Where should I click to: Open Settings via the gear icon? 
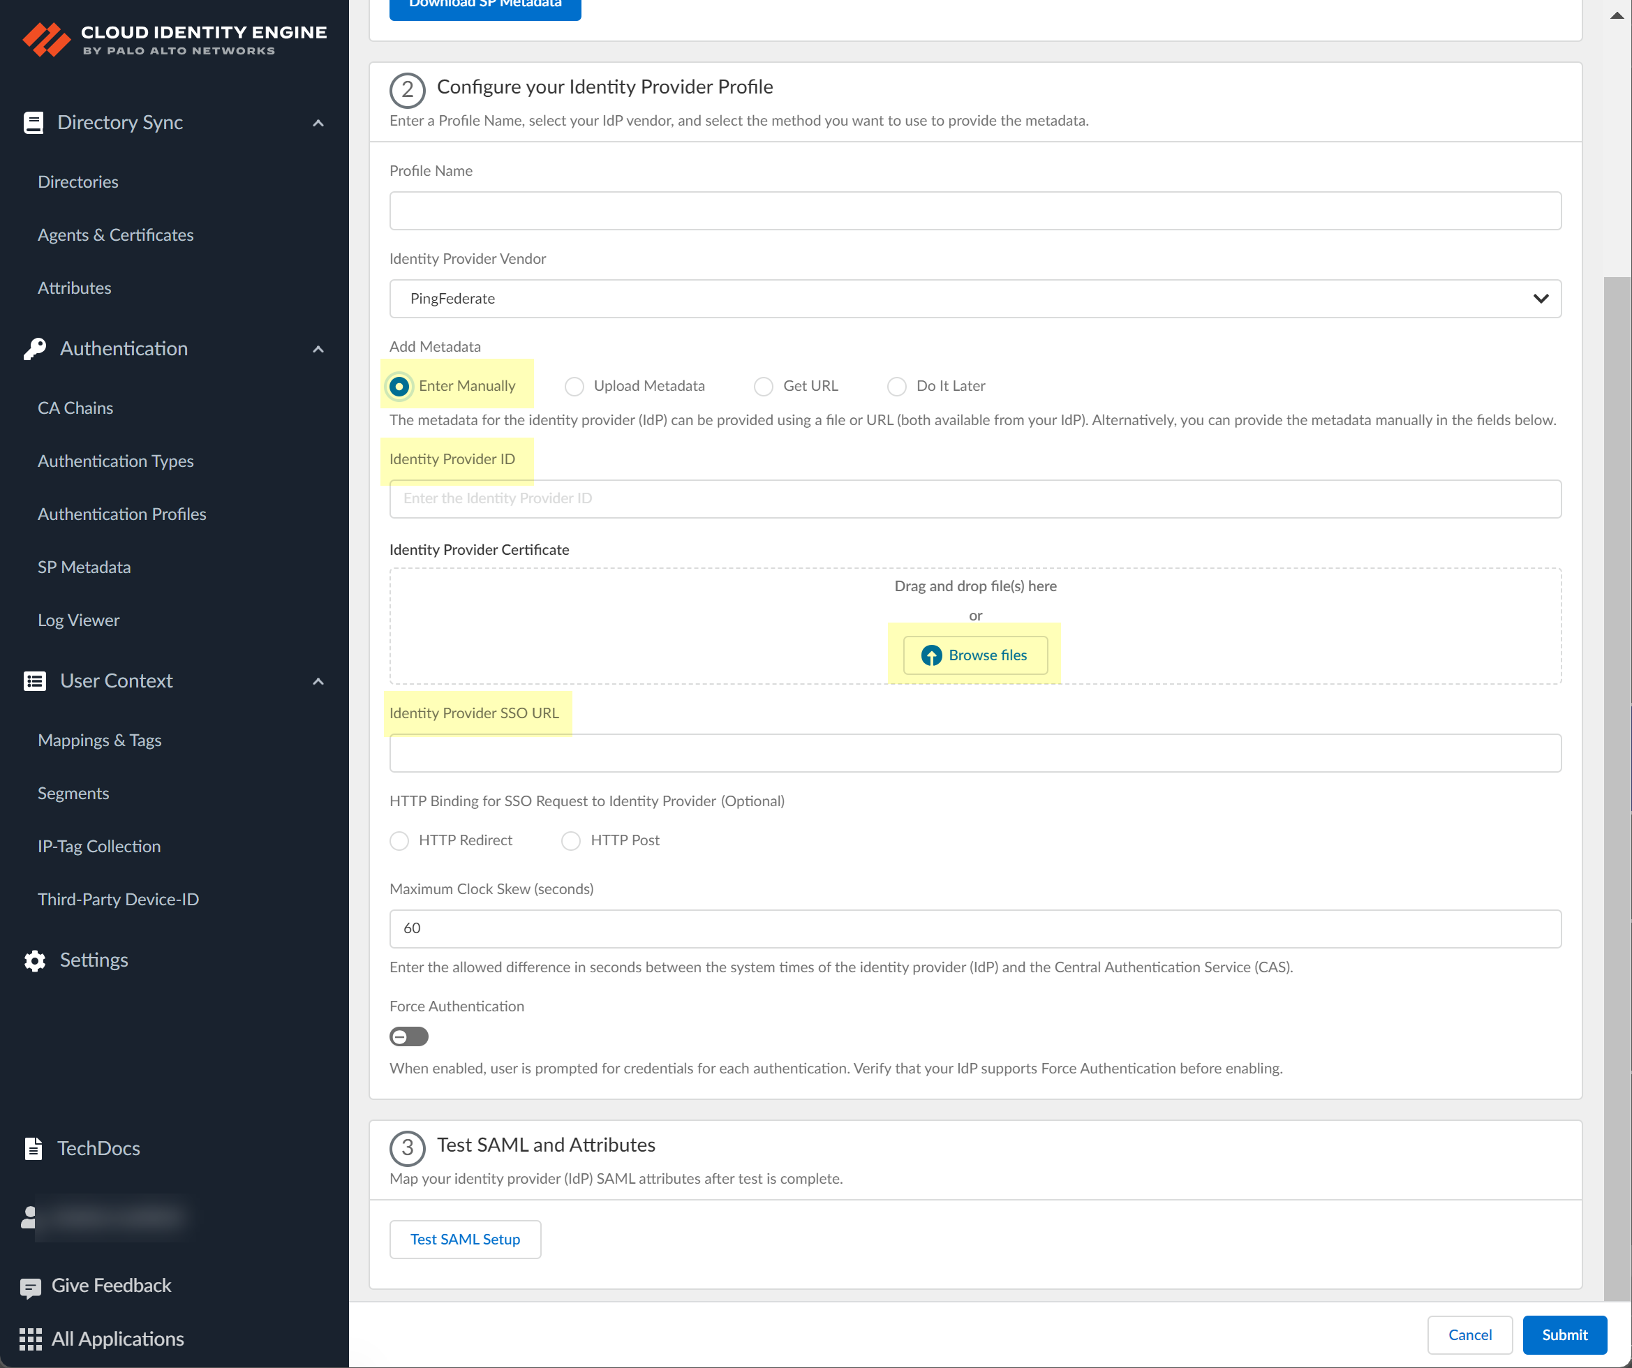[x=35, y=960]
